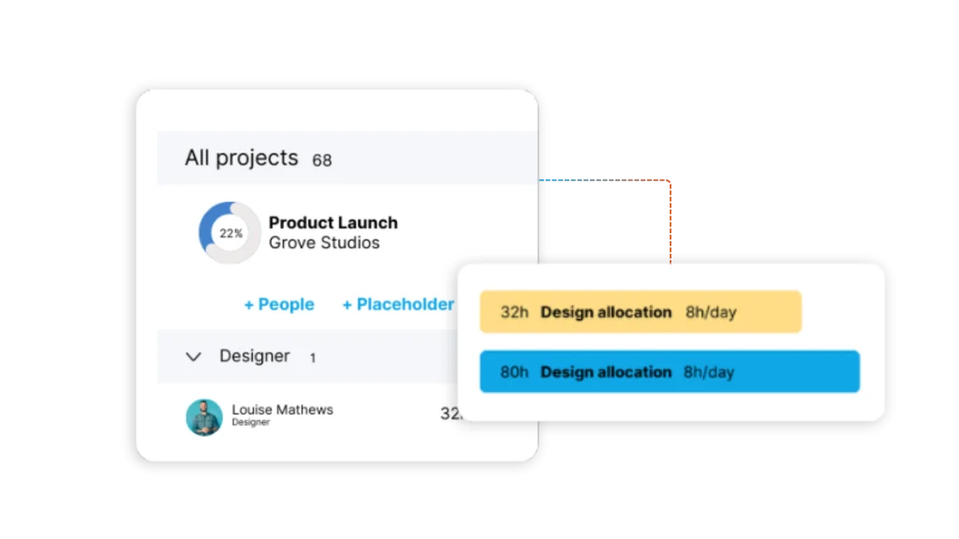
Task: Click 8h/day on the yellow allocation
Action: [x=711, y=312]
